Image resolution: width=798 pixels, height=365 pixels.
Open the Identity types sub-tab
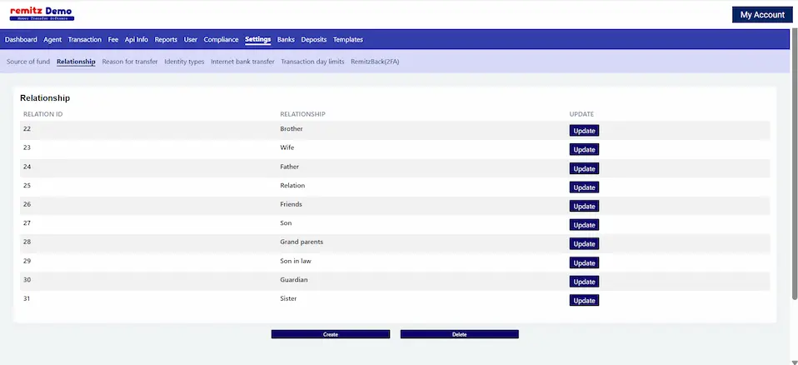184,62
